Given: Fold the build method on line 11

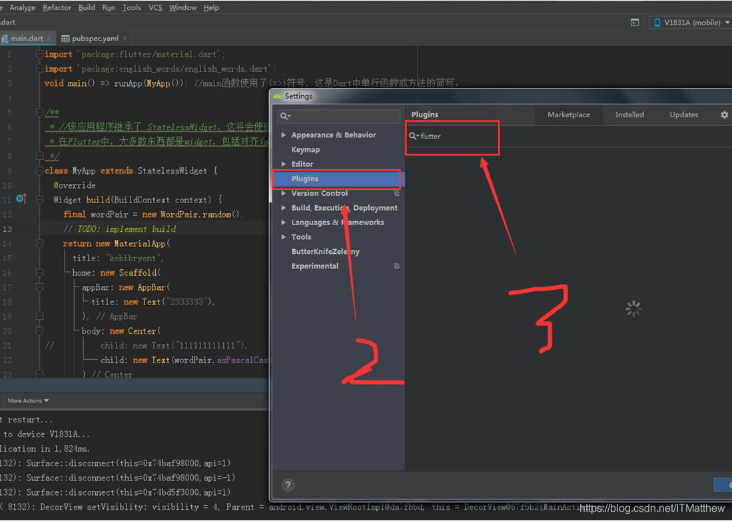Looking at the screenshot, I should [x=40, y=200].
